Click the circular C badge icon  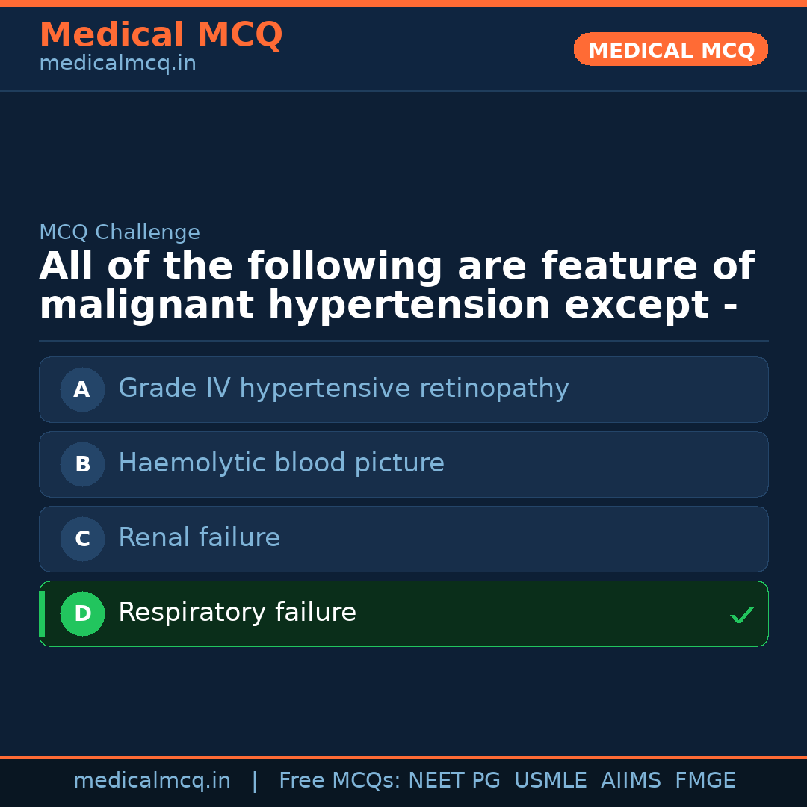(x=82, y=539)
